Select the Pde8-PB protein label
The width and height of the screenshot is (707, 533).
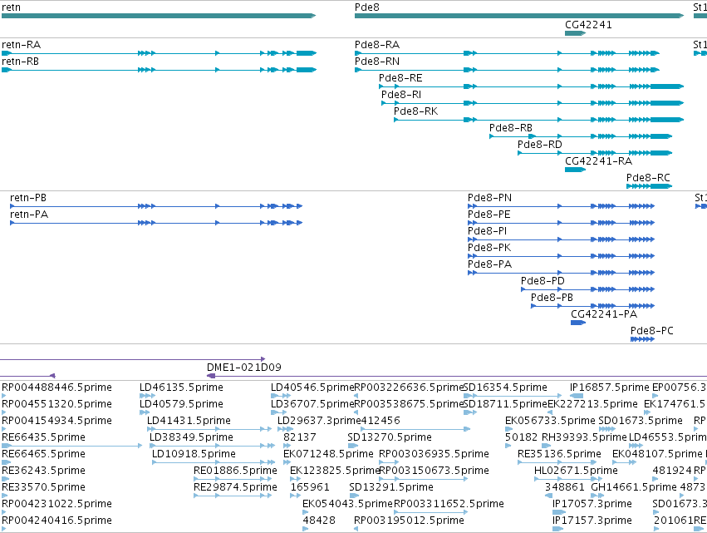[x=552, y=298]
